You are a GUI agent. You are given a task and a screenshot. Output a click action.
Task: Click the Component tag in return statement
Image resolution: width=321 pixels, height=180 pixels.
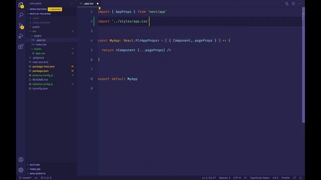point(126,50)
